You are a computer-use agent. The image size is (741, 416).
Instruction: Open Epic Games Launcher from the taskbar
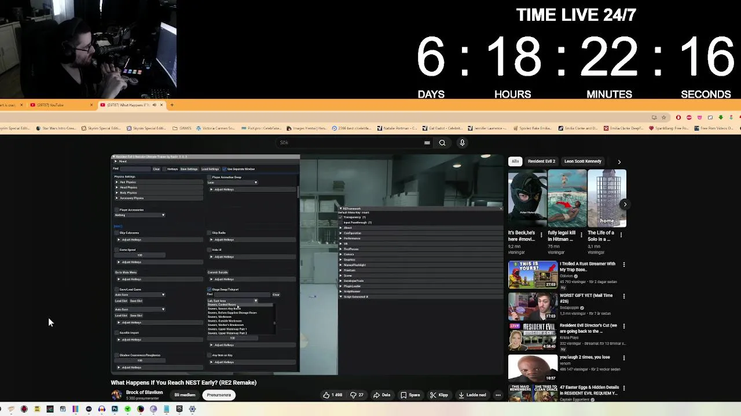(x=179, y=409)
